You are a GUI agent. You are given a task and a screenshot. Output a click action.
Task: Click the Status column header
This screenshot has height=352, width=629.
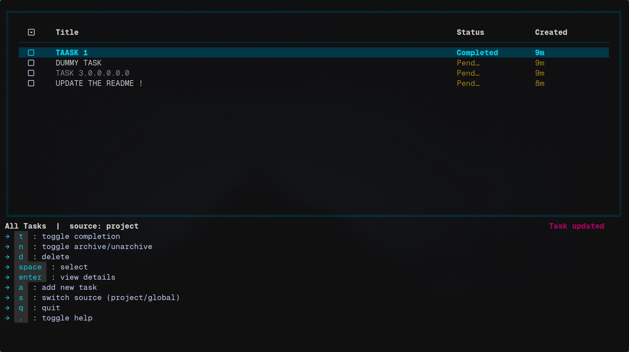470,32
